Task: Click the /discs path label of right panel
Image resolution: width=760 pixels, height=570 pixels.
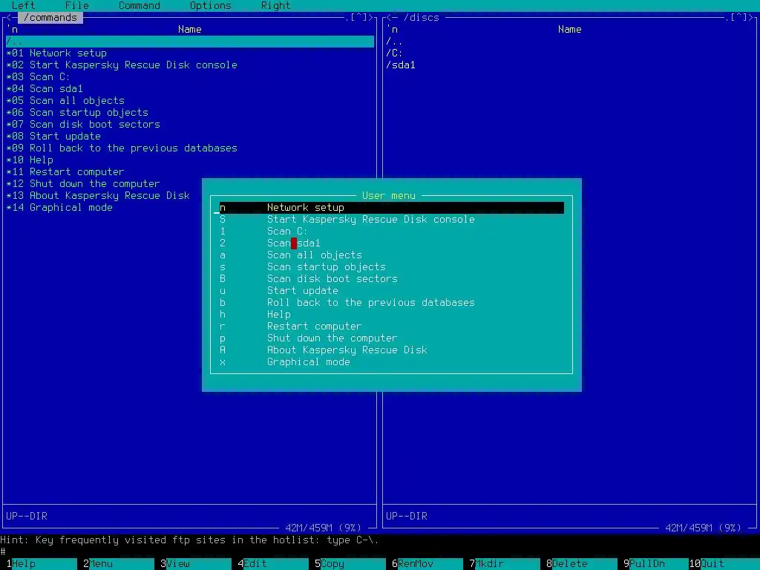Action: (x=422, y=18)
